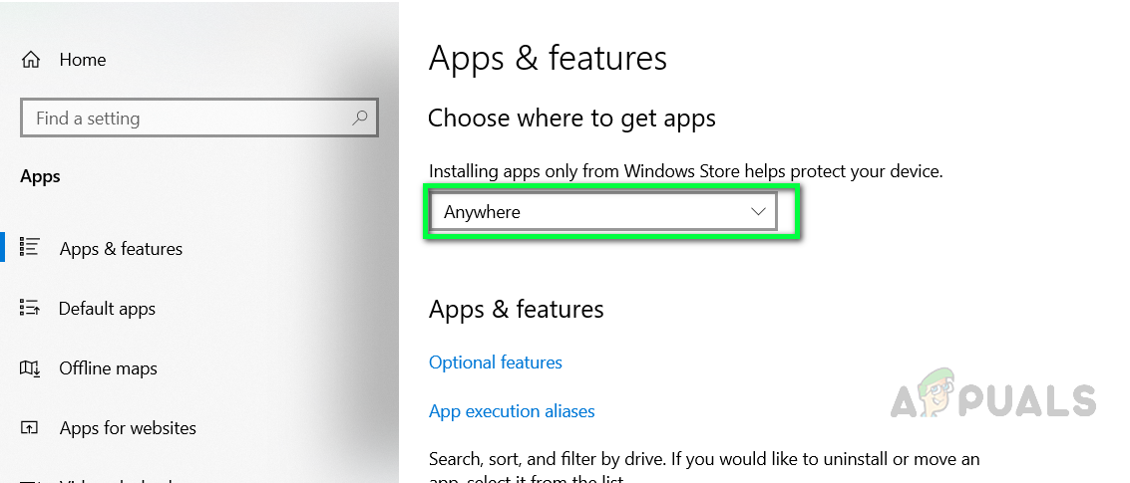Go to the Home settings label
Screen dimensions: 1130x483
click(83, 60)
